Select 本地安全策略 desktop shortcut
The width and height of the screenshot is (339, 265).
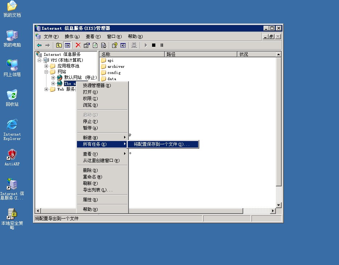[x=12, y=219]
